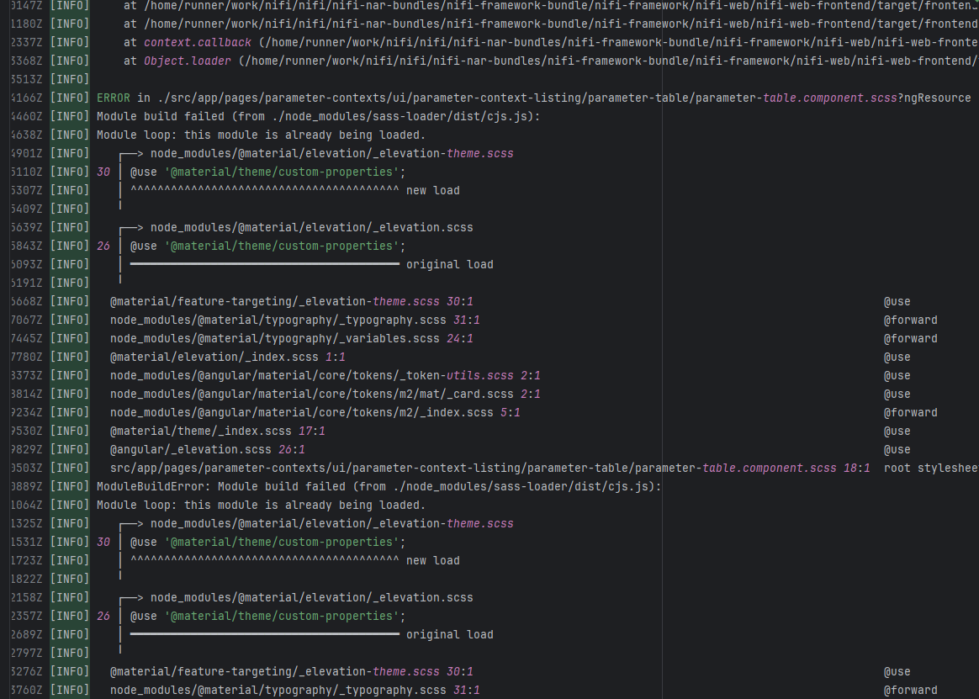Screen dimensions: 979x699
Task: Click the timestamp ending 0889Z
Action: (24, 486)
